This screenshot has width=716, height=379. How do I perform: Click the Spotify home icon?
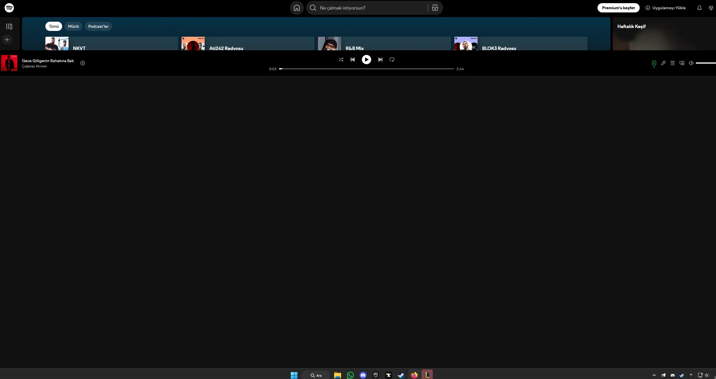(x=297, y=8)
